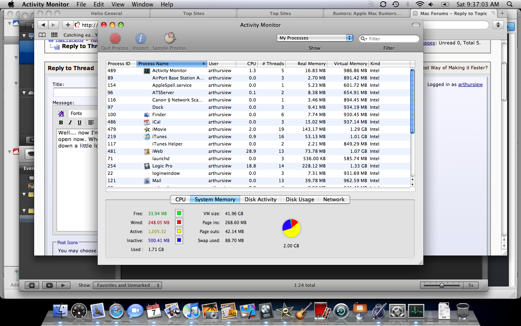Open iTunes from the Dock

[x=190, y=311]
